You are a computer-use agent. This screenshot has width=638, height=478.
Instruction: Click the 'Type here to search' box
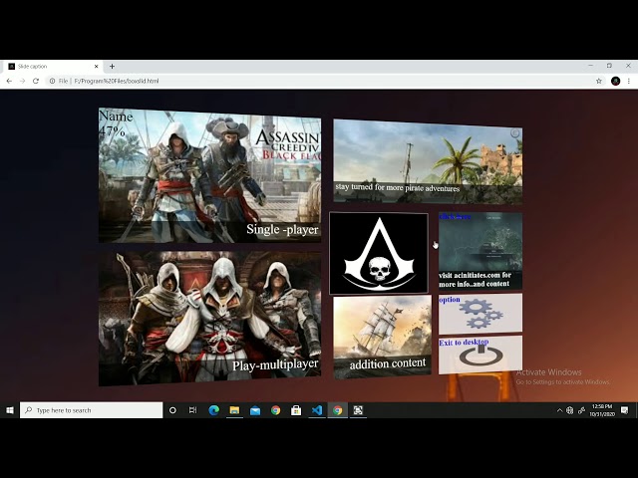[x=92, y=410]
